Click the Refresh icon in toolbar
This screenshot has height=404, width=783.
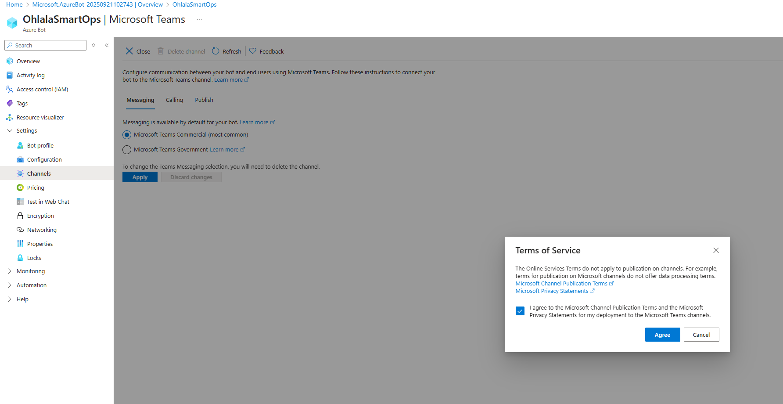tap(216, 51)
